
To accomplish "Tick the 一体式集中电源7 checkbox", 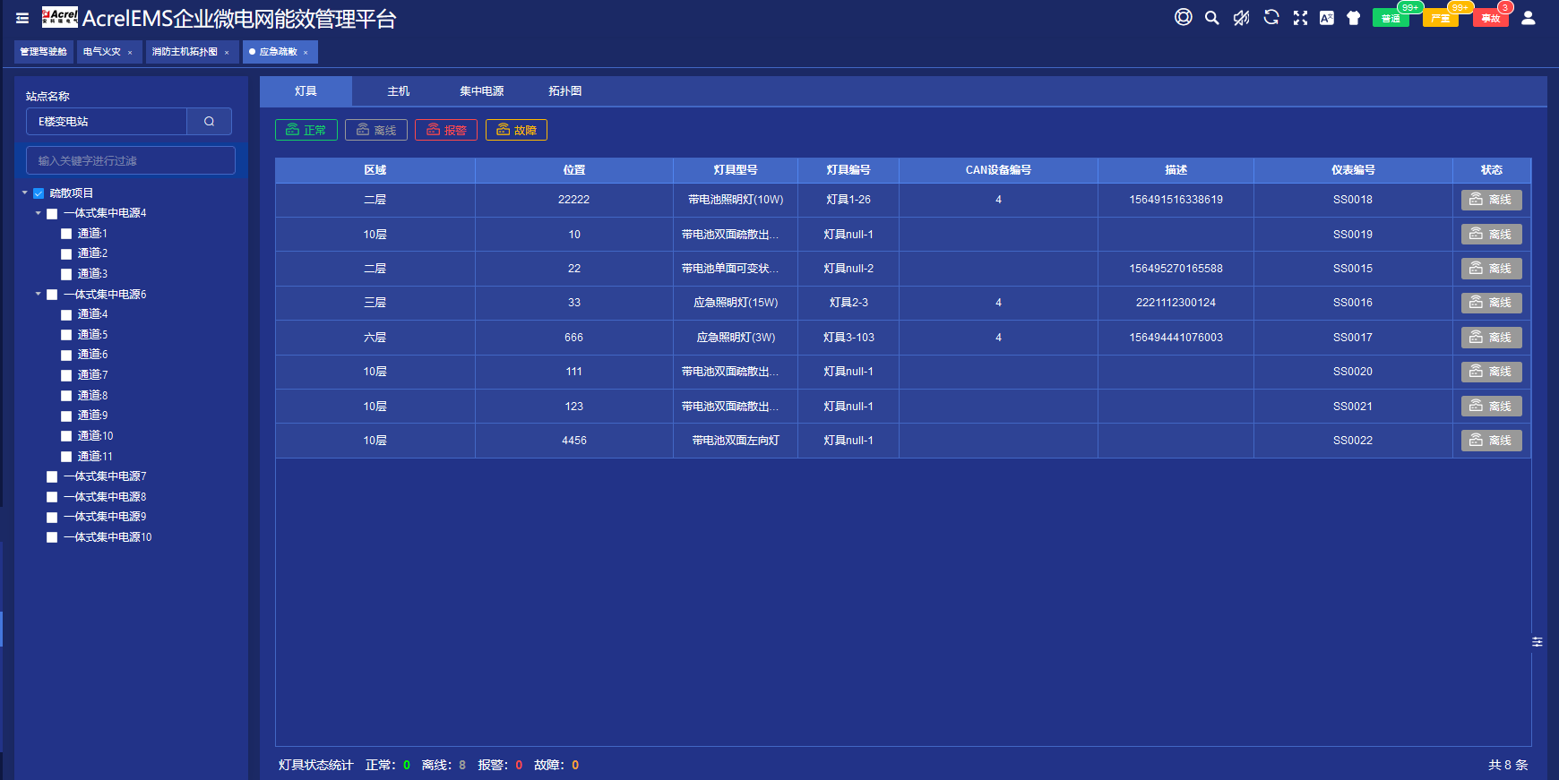I will point(52,477).
